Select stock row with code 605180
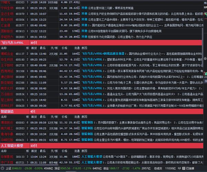This screenshot has width=207, height=172. coord(102,60)
